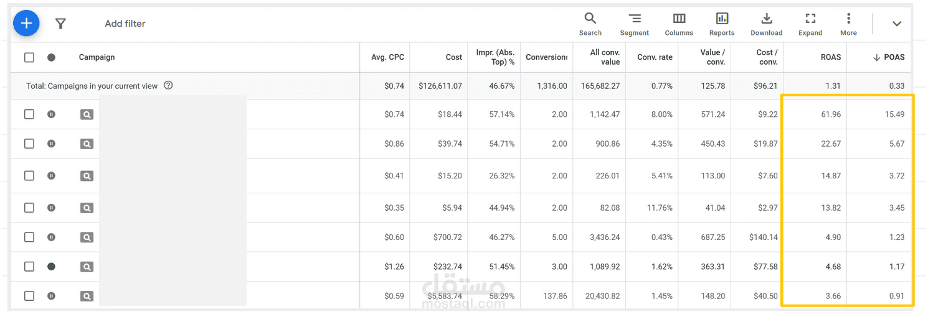Click the Add filter text
This screenshot has height=317, width=928.
point(125,24)
